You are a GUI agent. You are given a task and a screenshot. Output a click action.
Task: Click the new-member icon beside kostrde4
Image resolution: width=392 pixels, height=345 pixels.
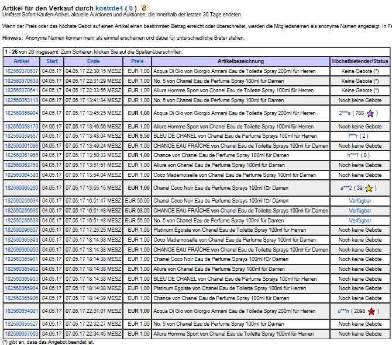pos(144,7)
